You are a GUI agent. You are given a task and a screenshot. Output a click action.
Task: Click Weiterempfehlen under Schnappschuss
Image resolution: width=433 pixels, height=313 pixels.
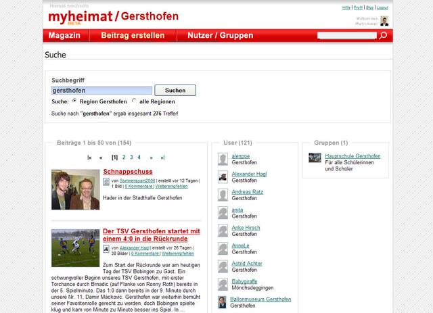click(x=171, y=187)
